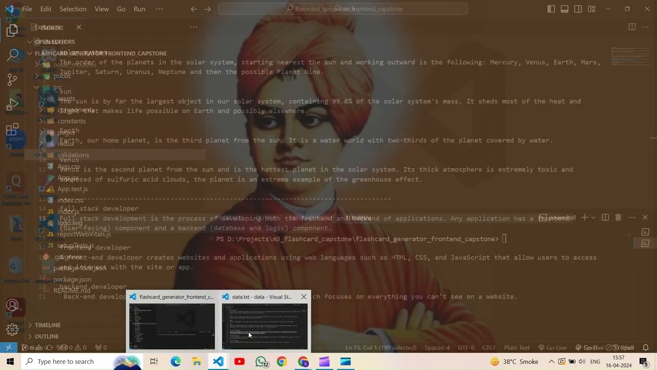Image resolution: width=657 pixels, height=370 pixels.
Task: Open the Go menu
Action: tap(121, 9)
